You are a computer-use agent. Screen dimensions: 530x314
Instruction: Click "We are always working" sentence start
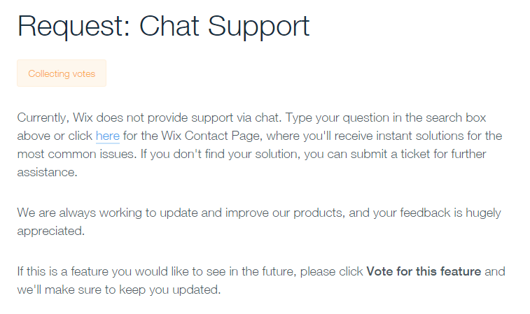click(79, 213)
